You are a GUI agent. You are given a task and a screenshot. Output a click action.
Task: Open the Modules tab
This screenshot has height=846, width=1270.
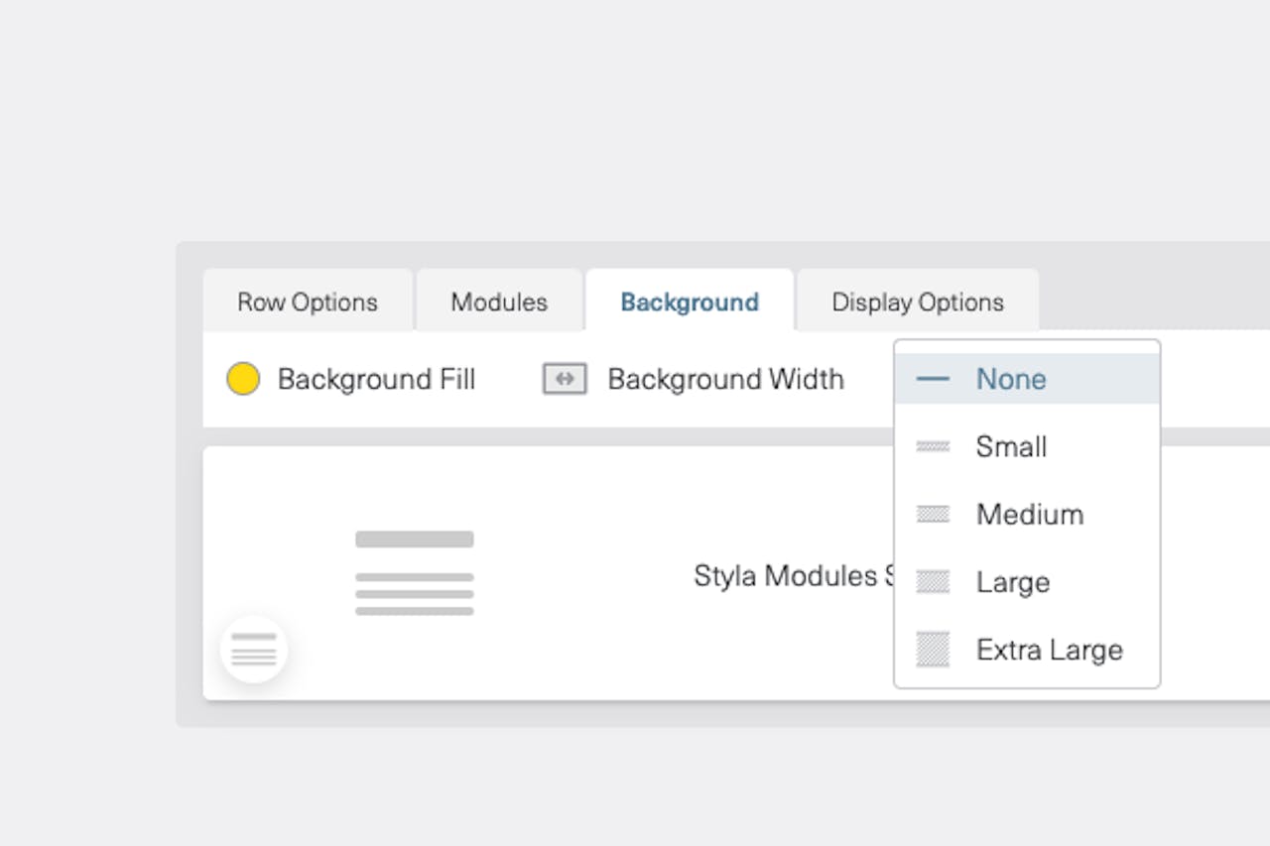[x=499, y=302]
